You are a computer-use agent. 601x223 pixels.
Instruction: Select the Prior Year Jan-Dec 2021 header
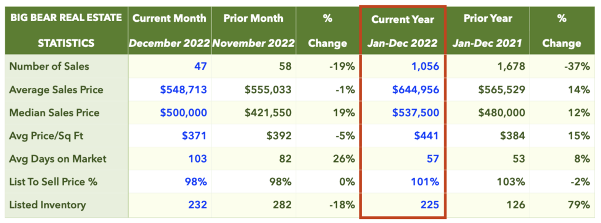[487, 31]
